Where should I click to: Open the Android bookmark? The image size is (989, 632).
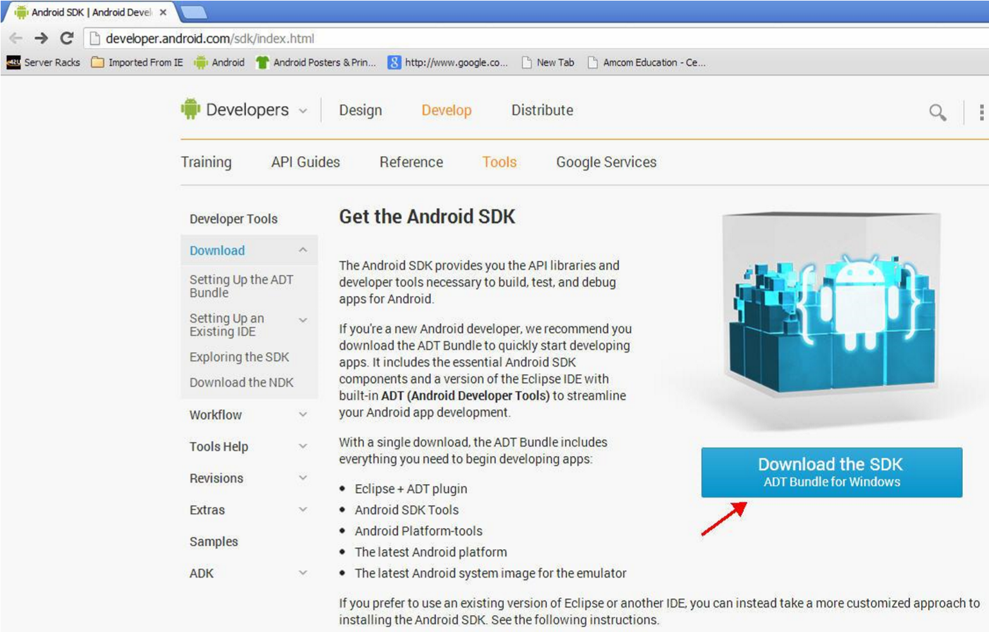click(220, 62)
